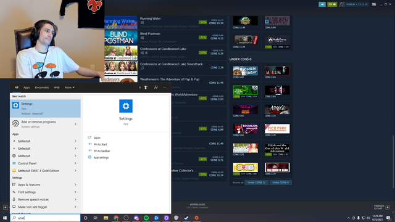395x222 pixels.
Task: Open Steam Downloads status at bottom
Action: point(197,206)
